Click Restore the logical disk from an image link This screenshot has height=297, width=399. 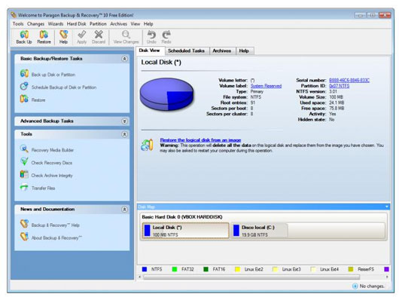(200, 140)
